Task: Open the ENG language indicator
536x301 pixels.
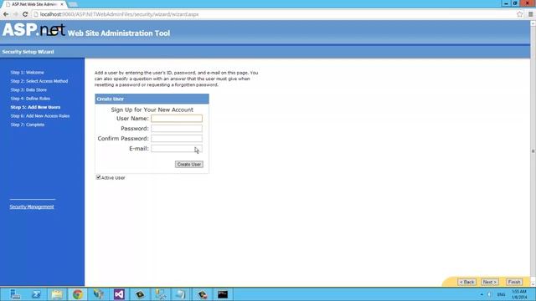Action: coord(501,294)
